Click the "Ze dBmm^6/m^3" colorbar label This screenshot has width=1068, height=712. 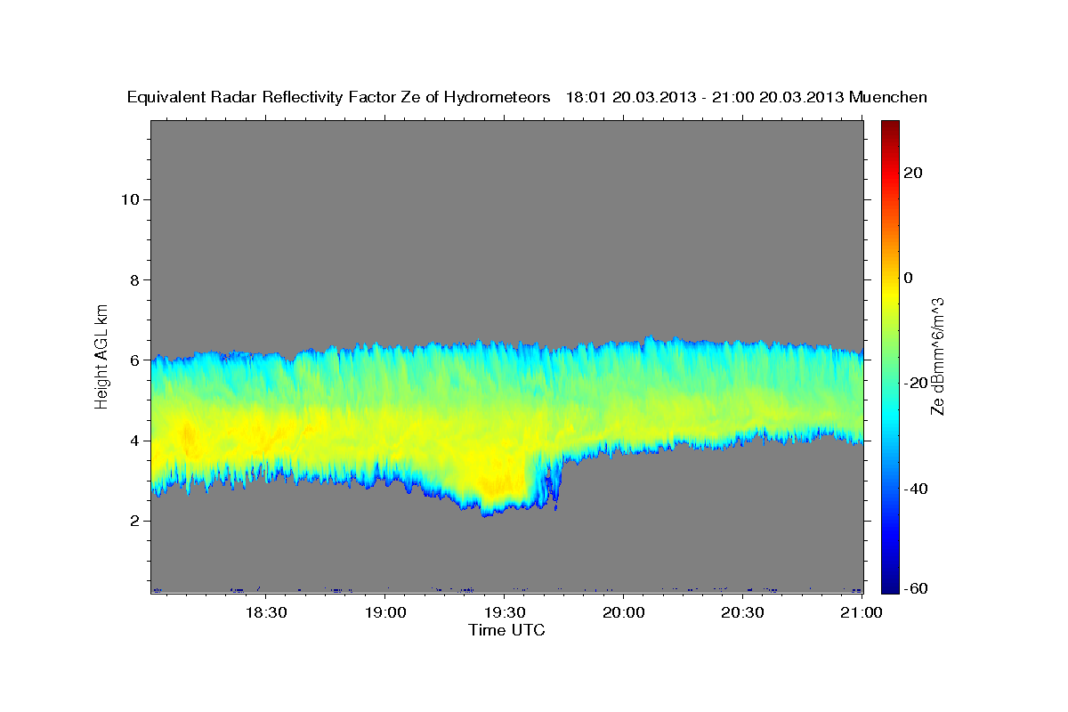937,356
